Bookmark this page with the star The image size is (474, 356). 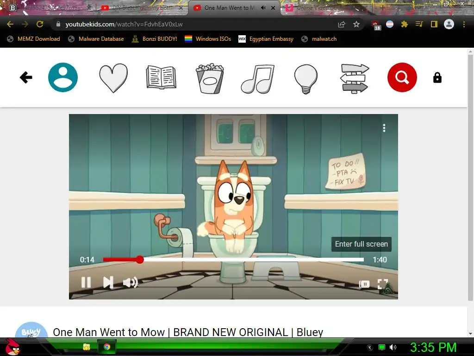click(x=356, y=24)
